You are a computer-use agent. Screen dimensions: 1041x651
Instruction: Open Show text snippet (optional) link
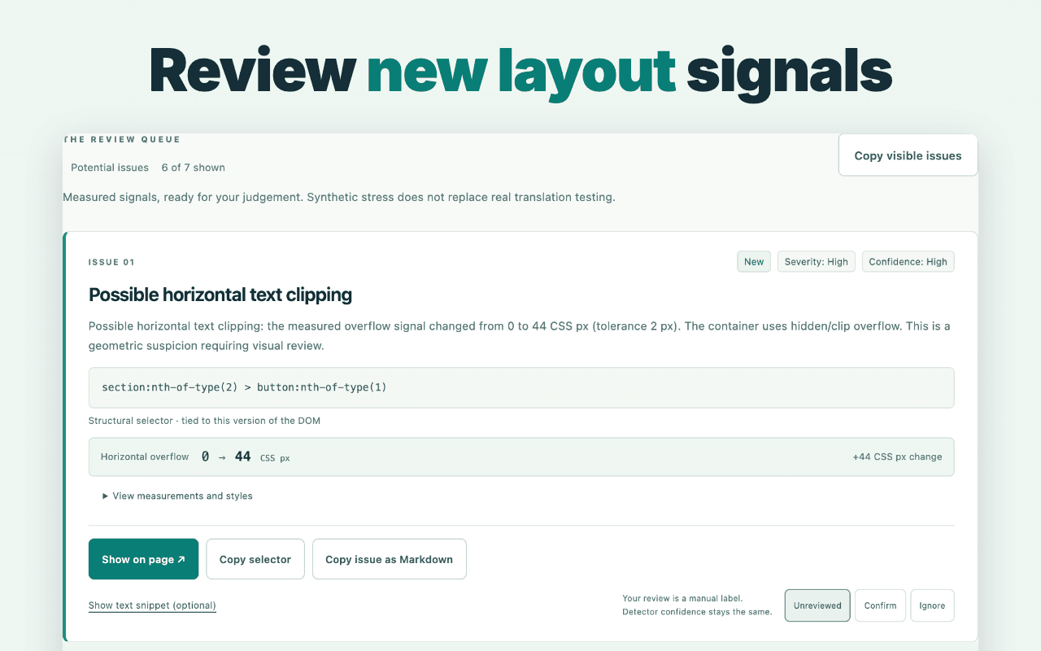click(x=152, y=605)
